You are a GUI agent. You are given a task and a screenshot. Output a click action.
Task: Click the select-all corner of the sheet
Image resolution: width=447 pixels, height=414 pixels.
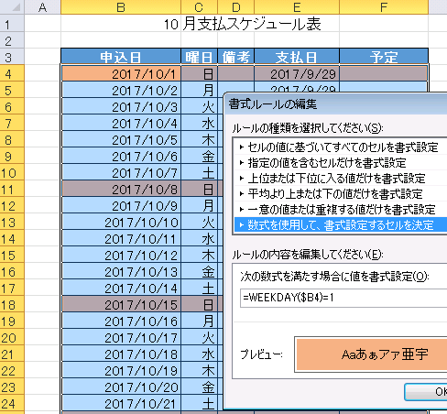[x=12, y=6]
